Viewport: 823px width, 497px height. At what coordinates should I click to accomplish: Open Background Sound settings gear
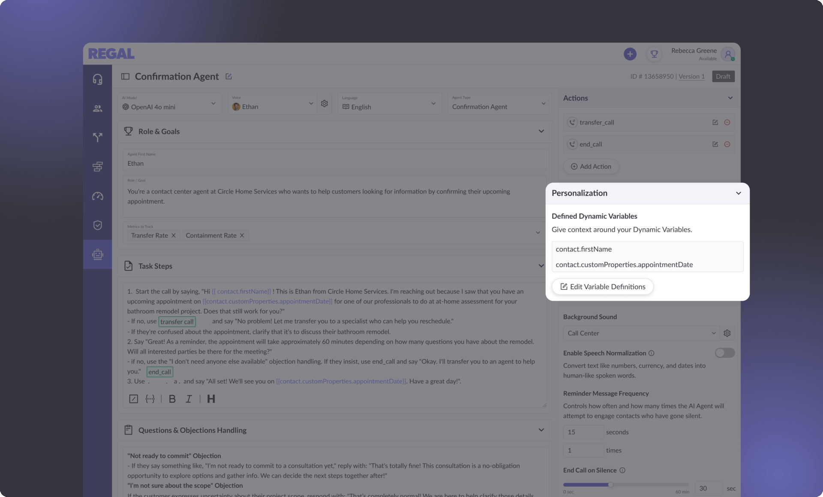tap(727, 333)
